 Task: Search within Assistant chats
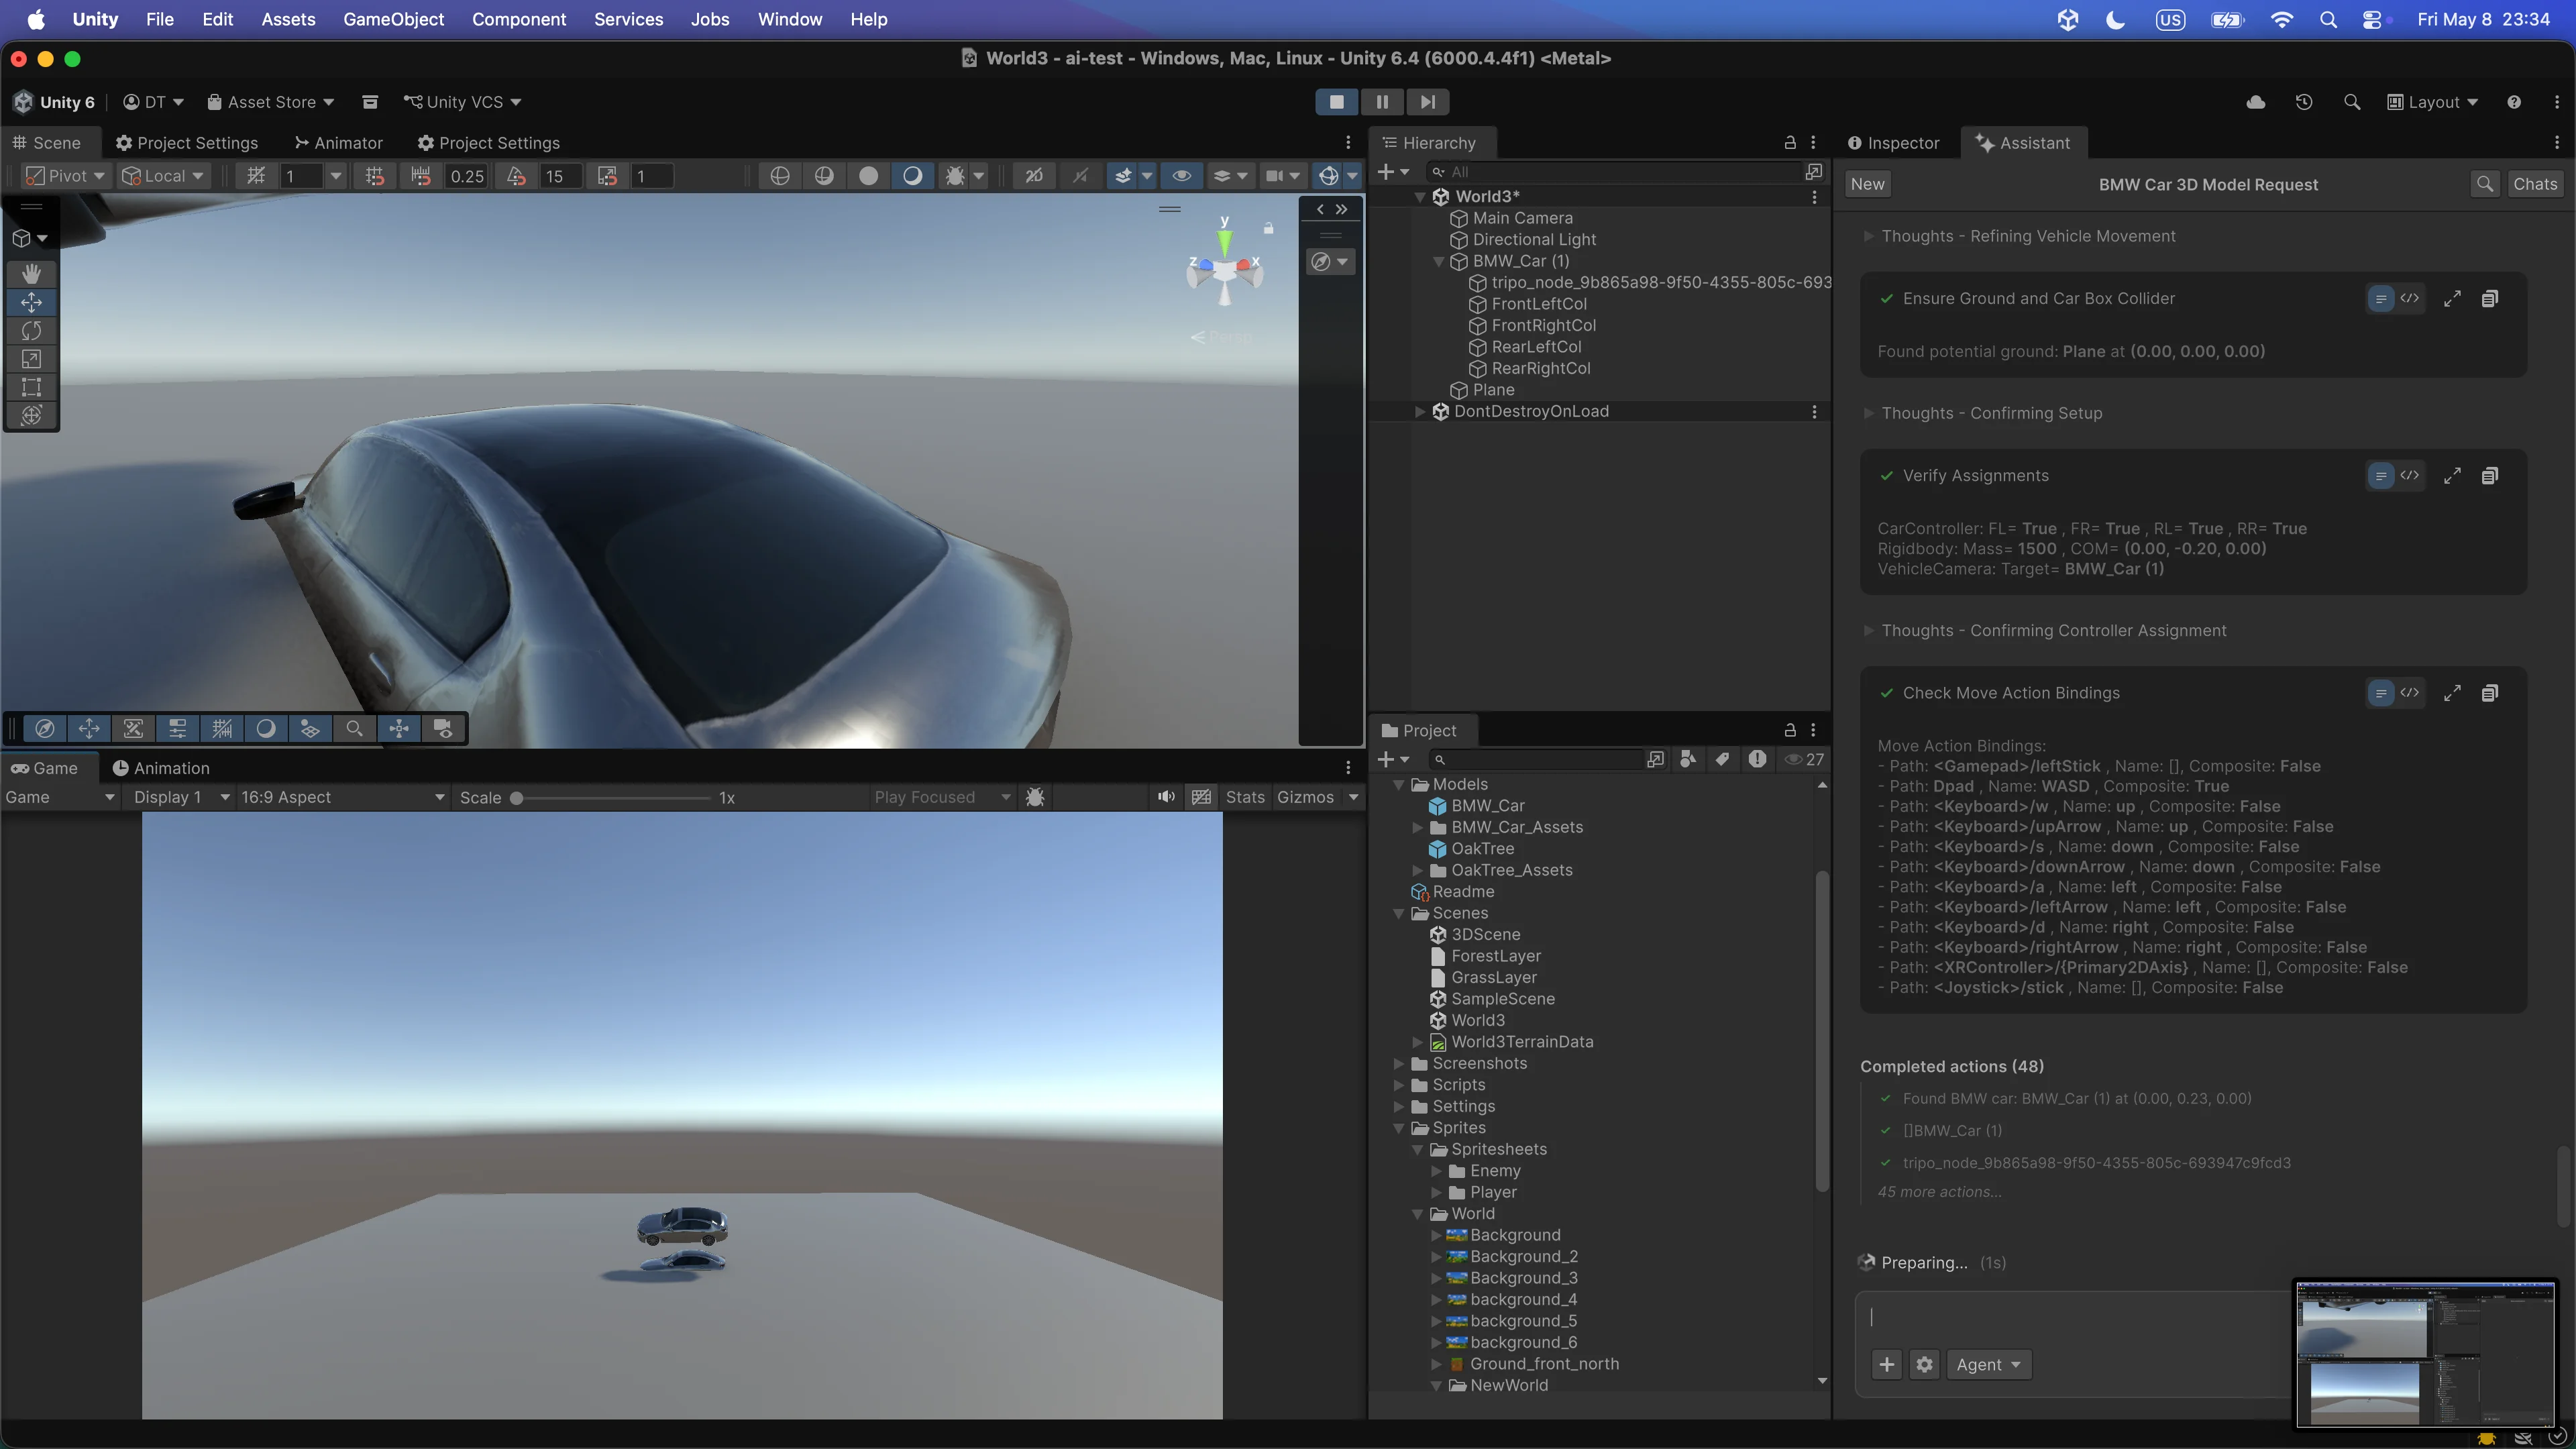[x=2485, y=184]
